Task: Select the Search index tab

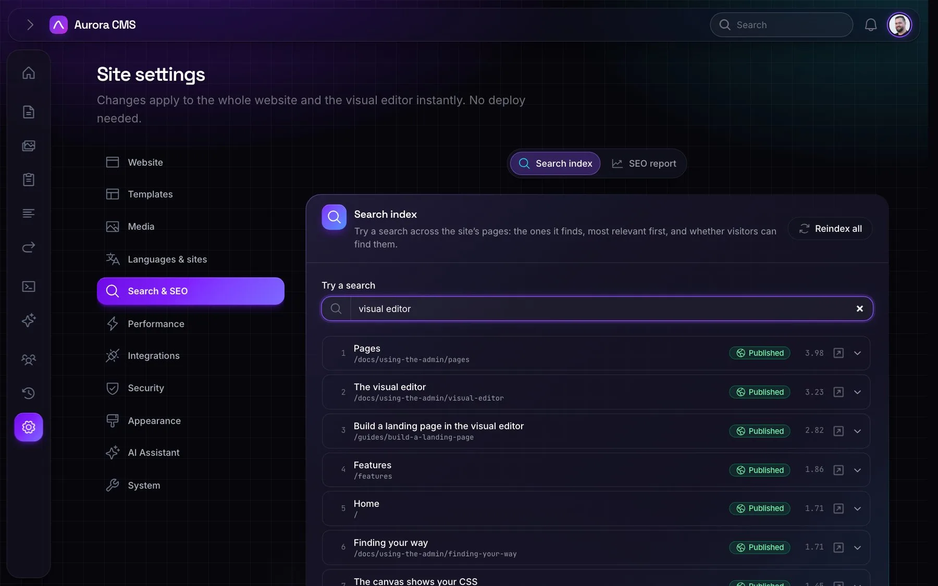Action: (556, 164)
